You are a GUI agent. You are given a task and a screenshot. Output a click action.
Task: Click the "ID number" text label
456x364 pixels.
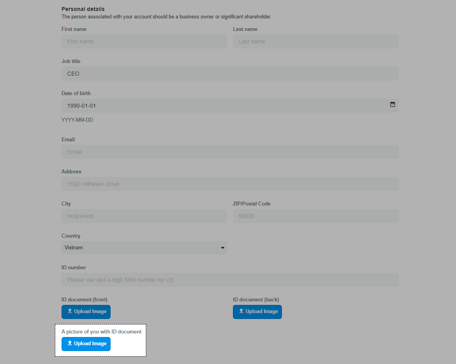74,268
